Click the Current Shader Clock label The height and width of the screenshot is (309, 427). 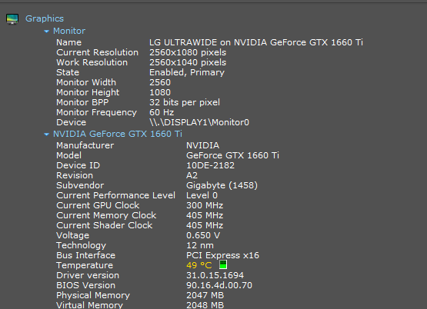[x=105, y=225]
